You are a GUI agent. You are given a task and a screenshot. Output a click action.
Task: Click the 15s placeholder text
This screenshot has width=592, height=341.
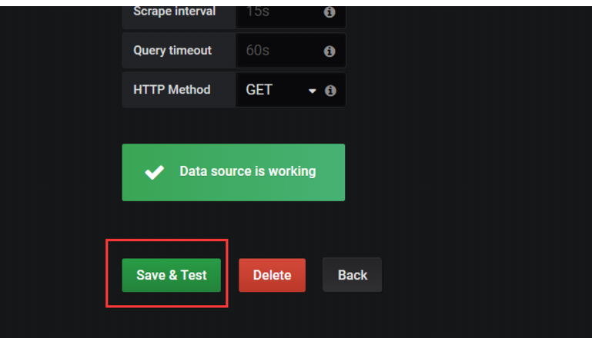click(x=258, y=12)
